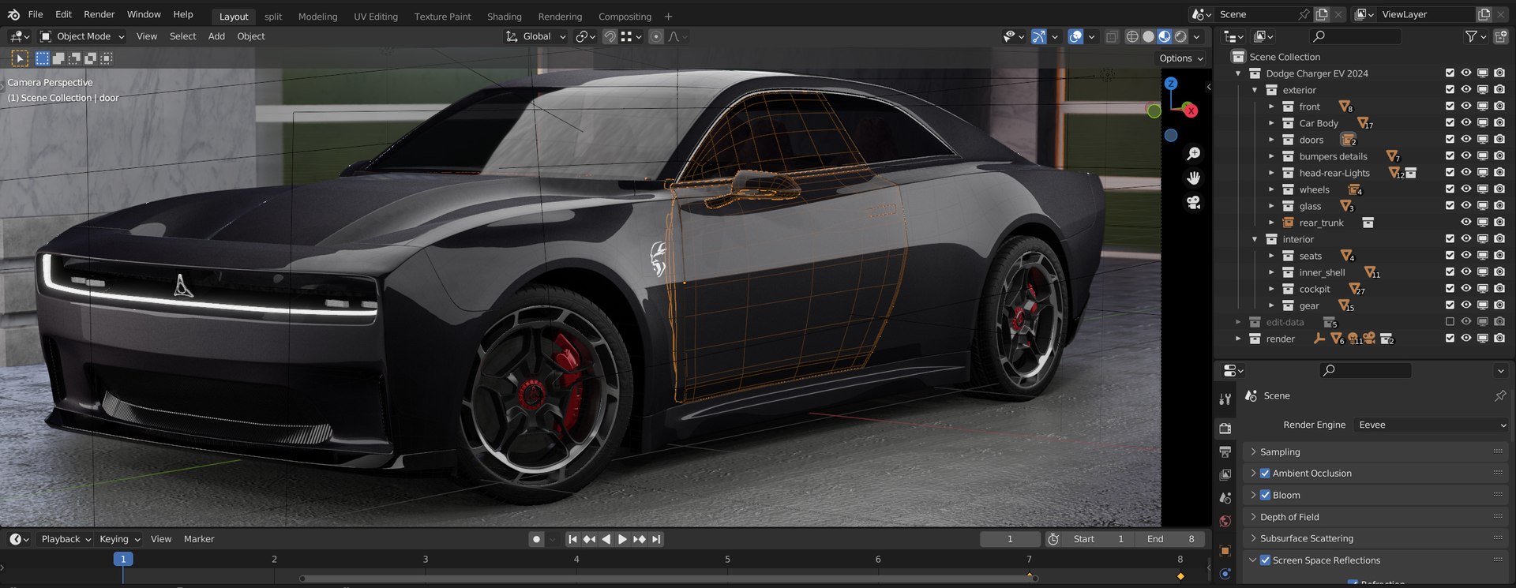The height and width of the screenshot is (588, 1516).
Task: Open the Object properties tab
Action: click(x=1225, y=551)
